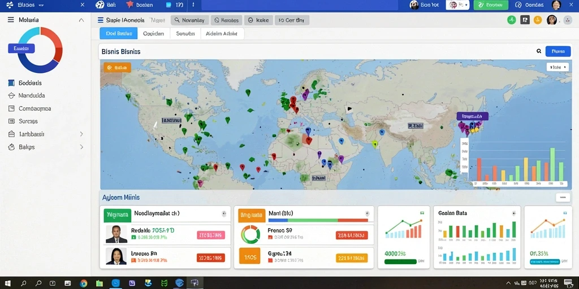
Task: Switch to the 'Oopiden' tab
Action: (x=154, y=33)
